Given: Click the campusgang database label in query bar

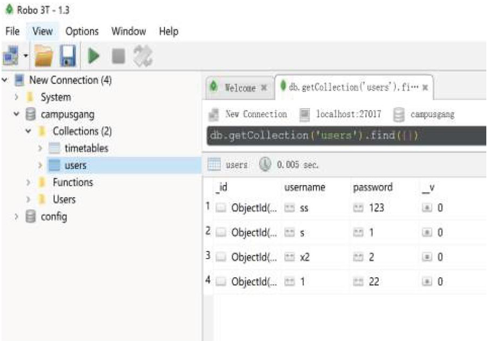Looking at the screenshot, I should 432,115.
